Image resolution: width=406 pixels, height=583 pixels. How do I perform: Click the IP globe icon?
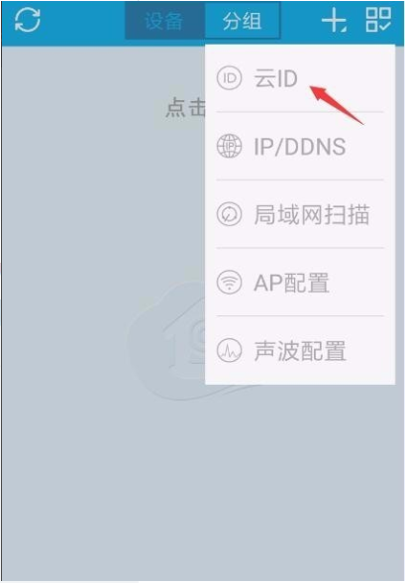[x=229, y=146]
